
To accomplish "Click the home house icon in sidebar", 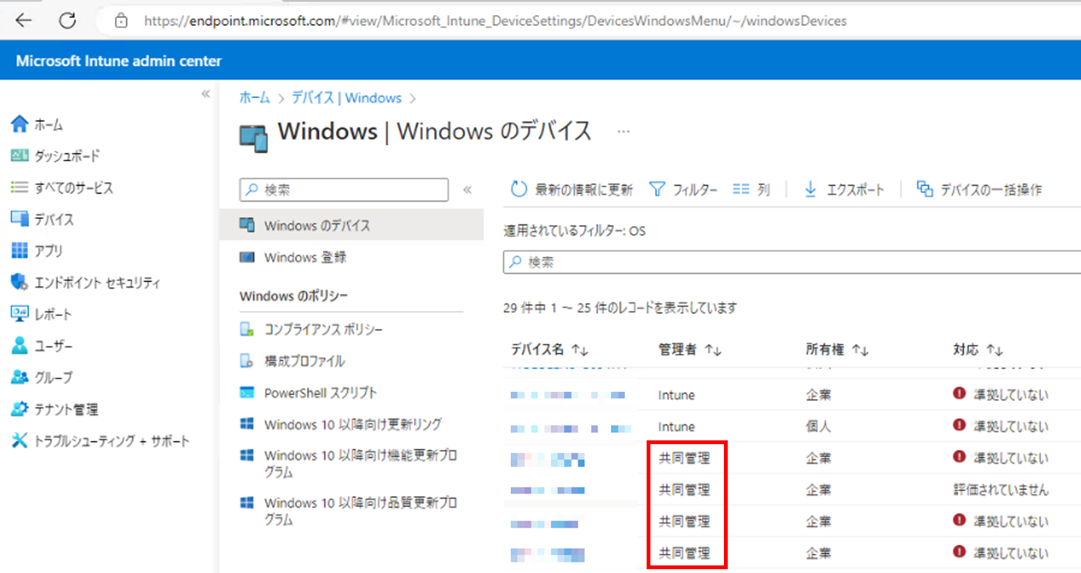I will click(20, 124).
